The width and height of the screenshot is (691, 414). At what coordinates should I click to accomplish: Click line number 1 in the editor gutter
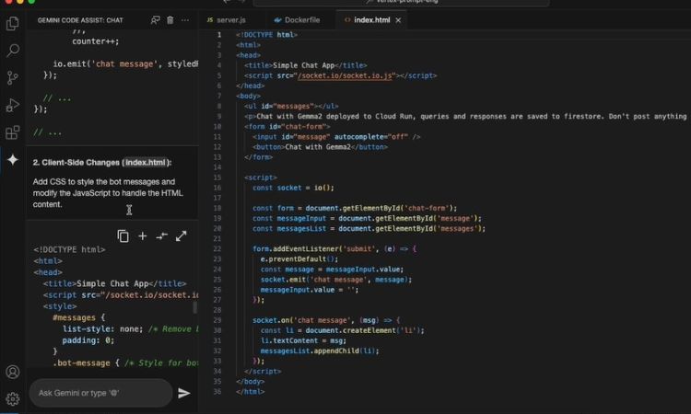[219, 35]
